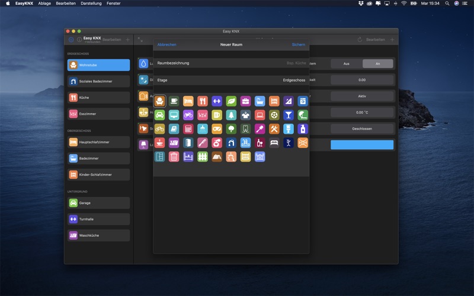
Task: Select the Küche room in sidebar
Action: click(x=98, y=98)
